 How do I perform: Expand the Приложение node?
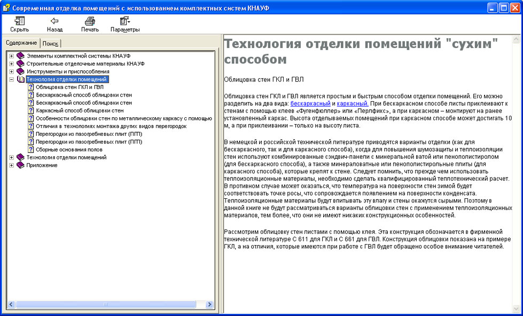click(x=11, y=165)
